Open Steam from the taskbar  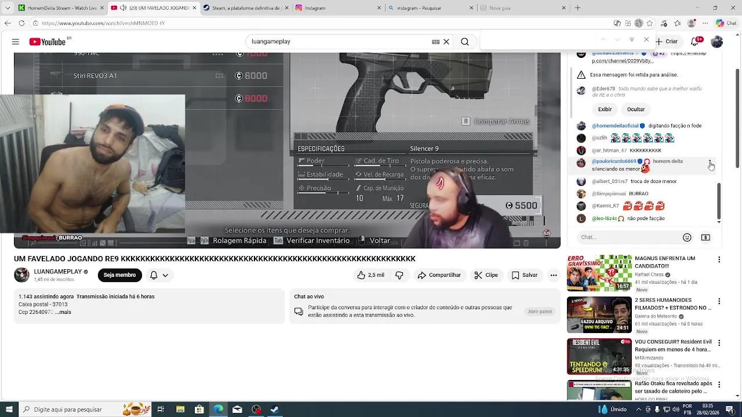tap(275, 409)
